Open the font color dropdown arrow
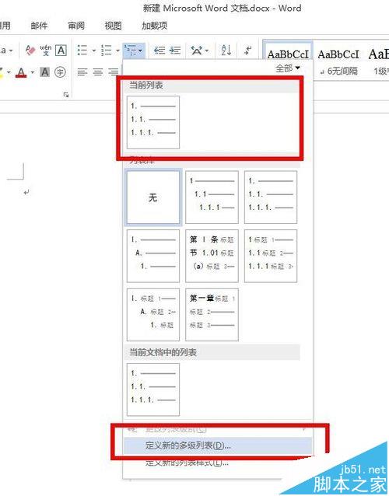This screenshot has height=496, width=389. [32, 72]
